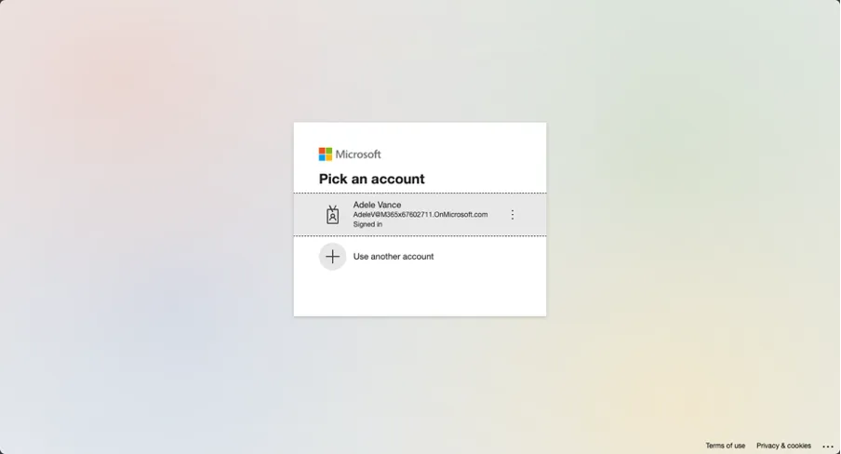The image size is (841, 454).
Task: Click the gray circle around the plus sign
Action: click(x=332, y=257)
